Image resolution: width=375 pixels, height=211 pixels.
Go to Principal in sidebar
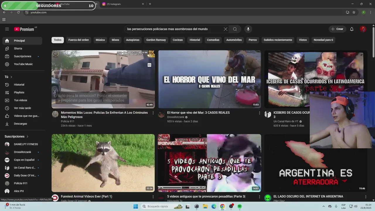coord(22,41)
